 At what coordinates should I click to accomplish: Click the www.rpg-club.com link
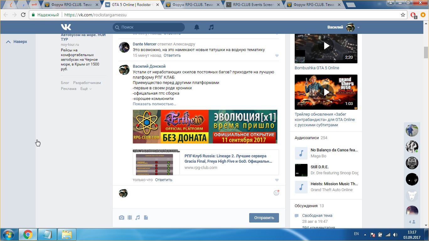coord(201,168)
